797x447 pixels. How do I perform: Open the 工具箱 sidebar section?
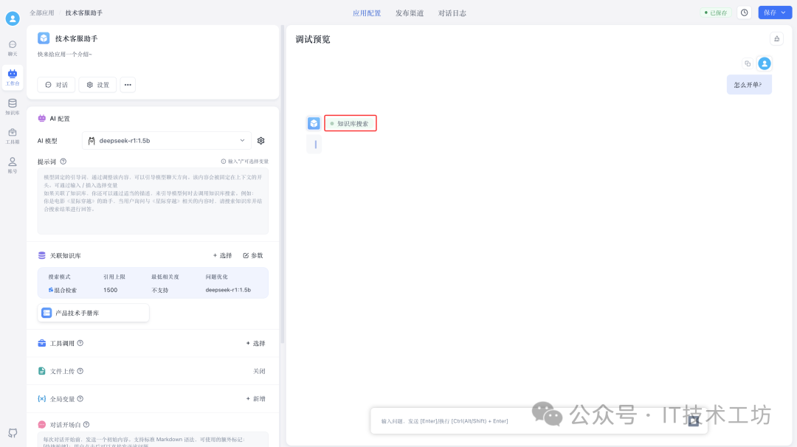(x=12, y=135)
